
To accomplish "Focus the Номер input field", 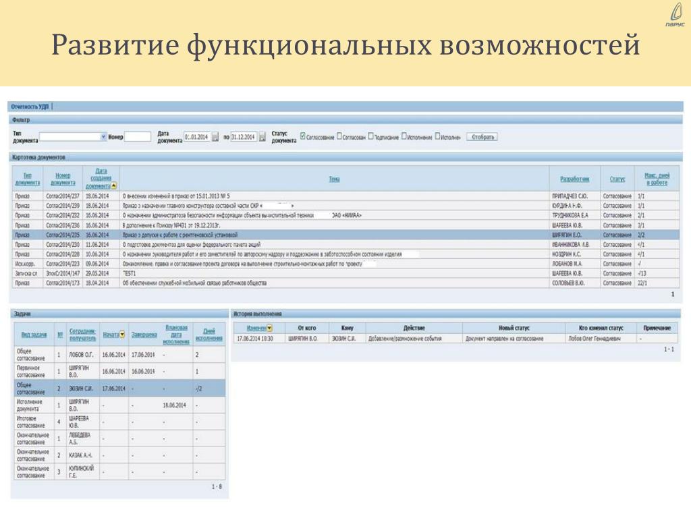I will point(138,137).
